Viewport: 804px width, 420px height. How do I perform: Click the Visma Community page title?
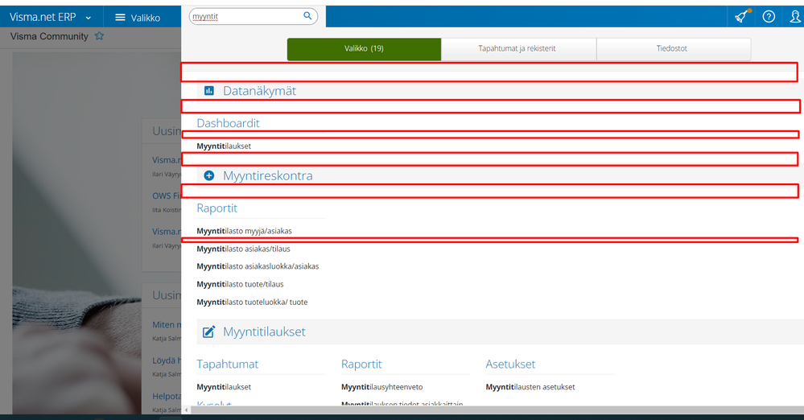pos(49,36)
